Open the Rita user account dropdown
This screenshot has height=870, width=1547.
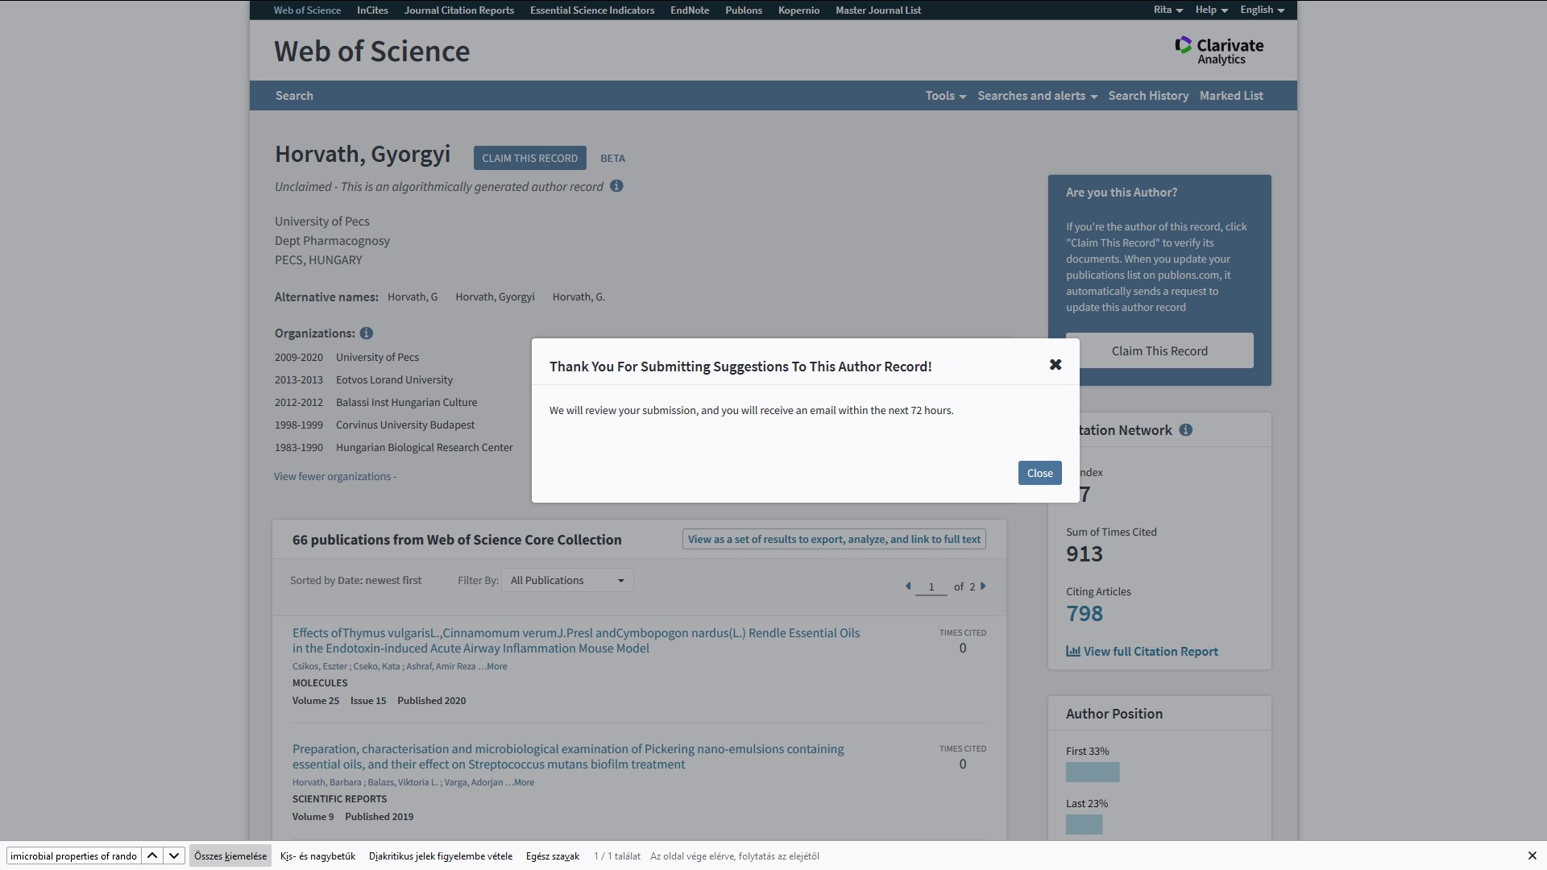point(1168,10)
